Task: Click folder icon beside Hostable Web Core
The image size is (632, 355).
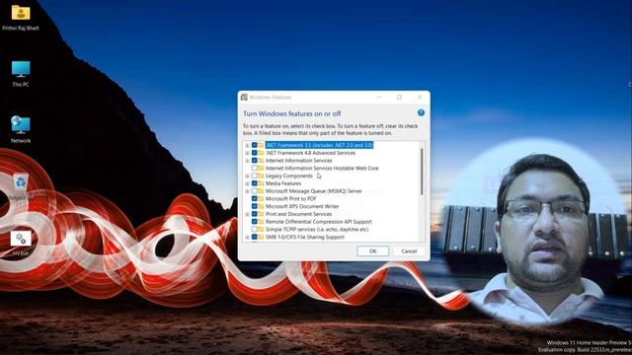Action: (261, 168)
